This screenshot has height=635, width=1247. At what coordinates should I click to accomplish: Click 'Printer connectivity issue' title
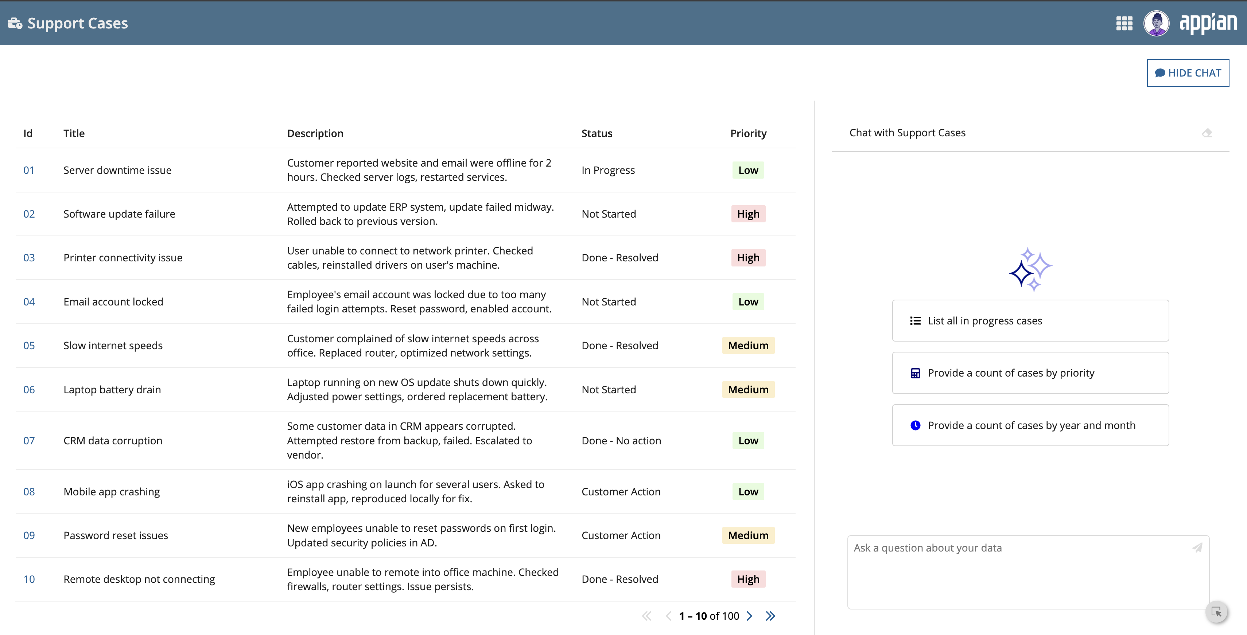pos(123,258)
